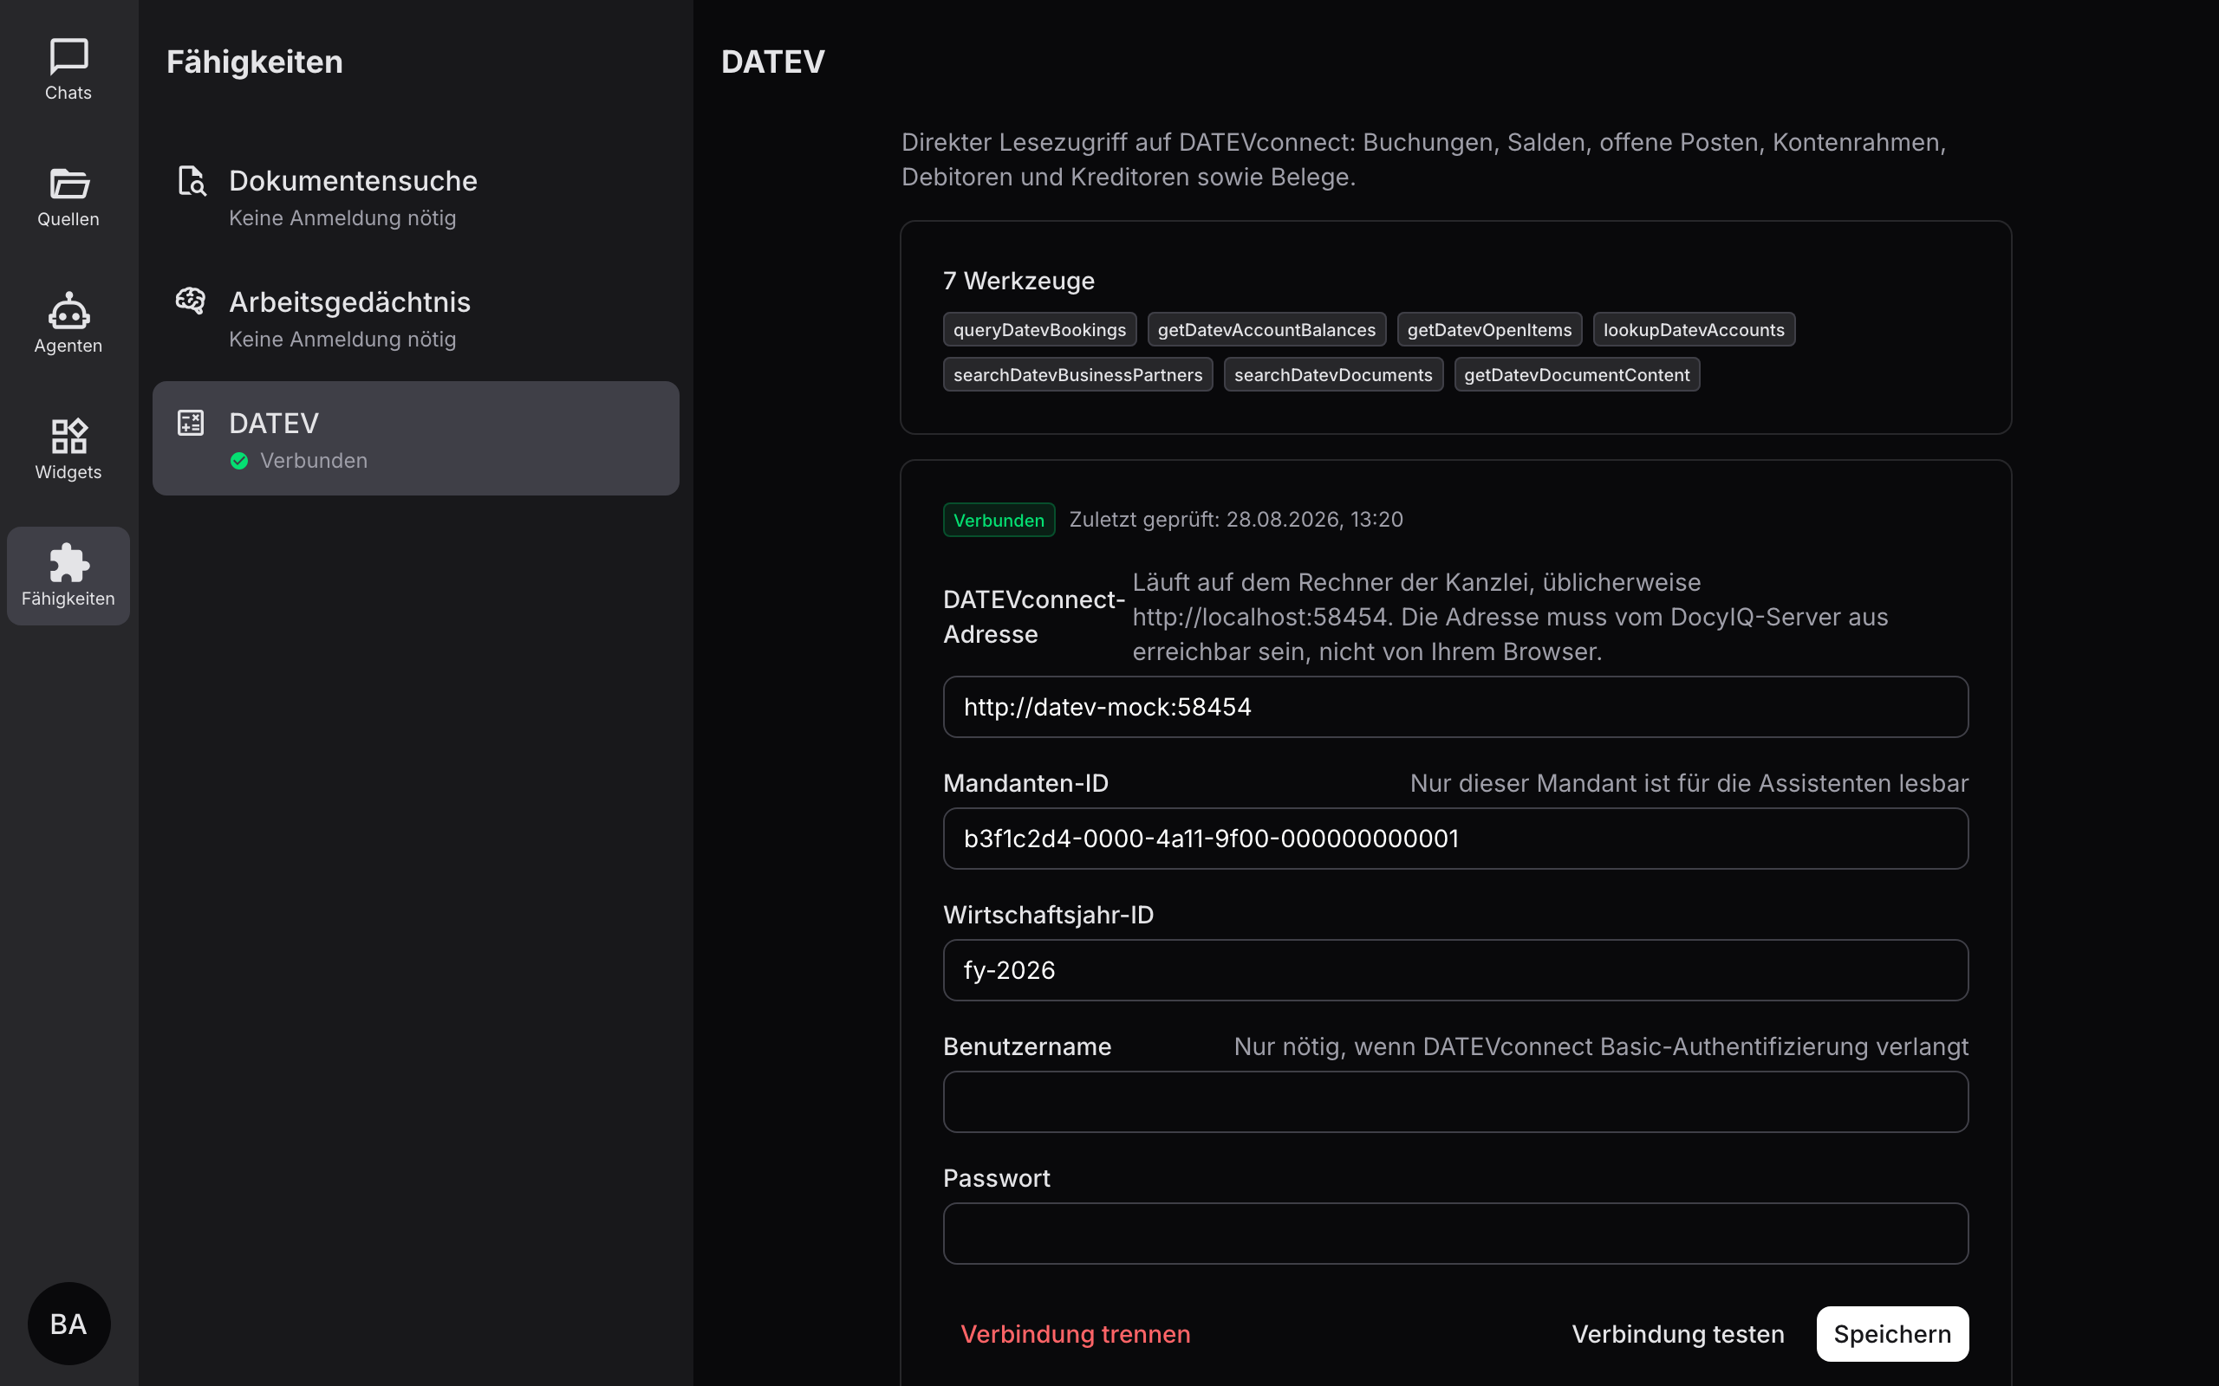Image resolution: width=2219 pixels, height=1386 pixels.
Task: Click the DATEV page heading
Action: pyautogui.click(x=773, y=62)
